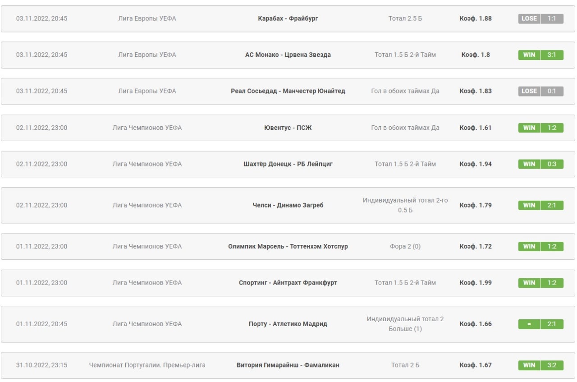Click the "=" refund badge in the Порту row
Image resolution: width=577 pixels, height=382 pixels.
coord(529,324)
